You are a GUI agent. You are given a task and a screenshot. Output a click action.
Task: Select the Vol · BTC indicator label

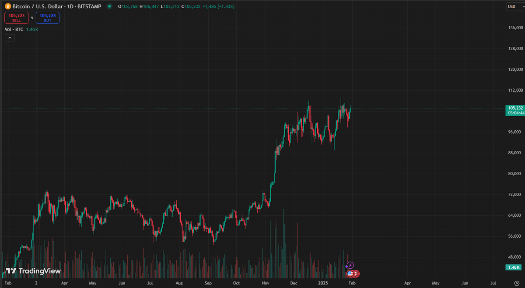(x=14, y=29)
